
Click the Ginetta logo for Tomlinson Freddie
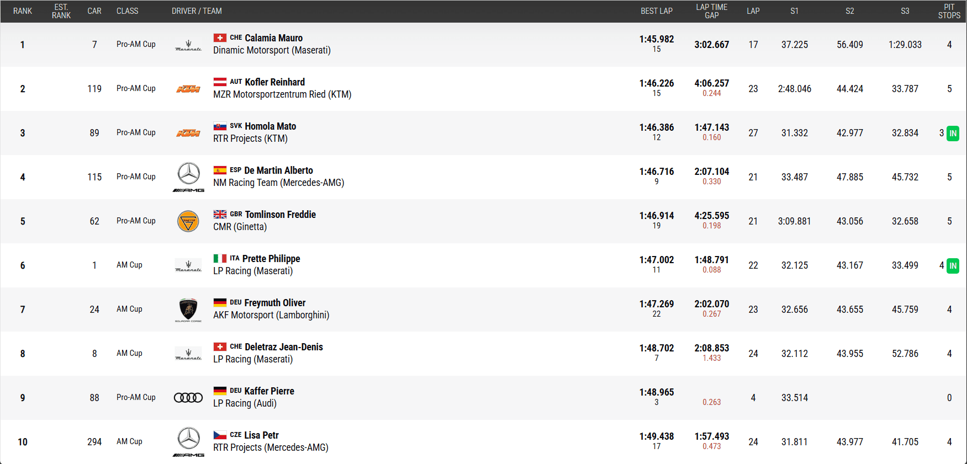coord(188,221)
